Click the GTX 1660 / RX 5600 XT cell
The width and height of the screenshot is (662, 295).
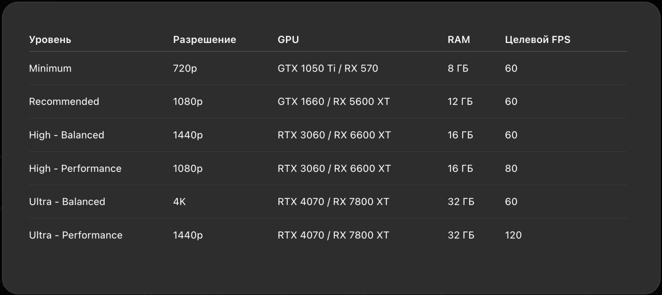click(333, 102)
